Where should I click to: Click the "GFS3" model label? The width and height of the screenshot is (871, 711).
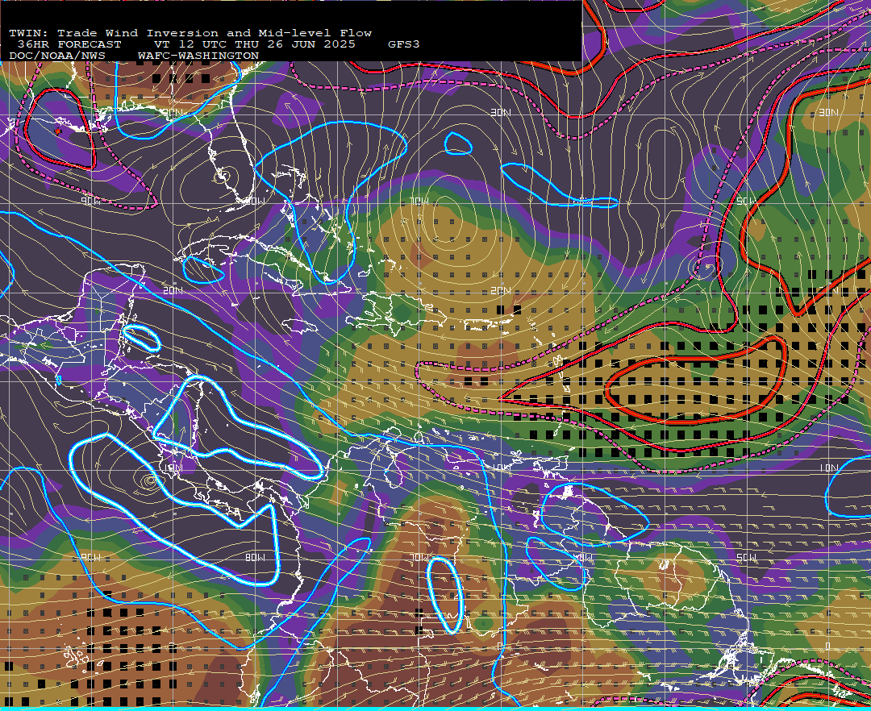click(x=403, y=44)
